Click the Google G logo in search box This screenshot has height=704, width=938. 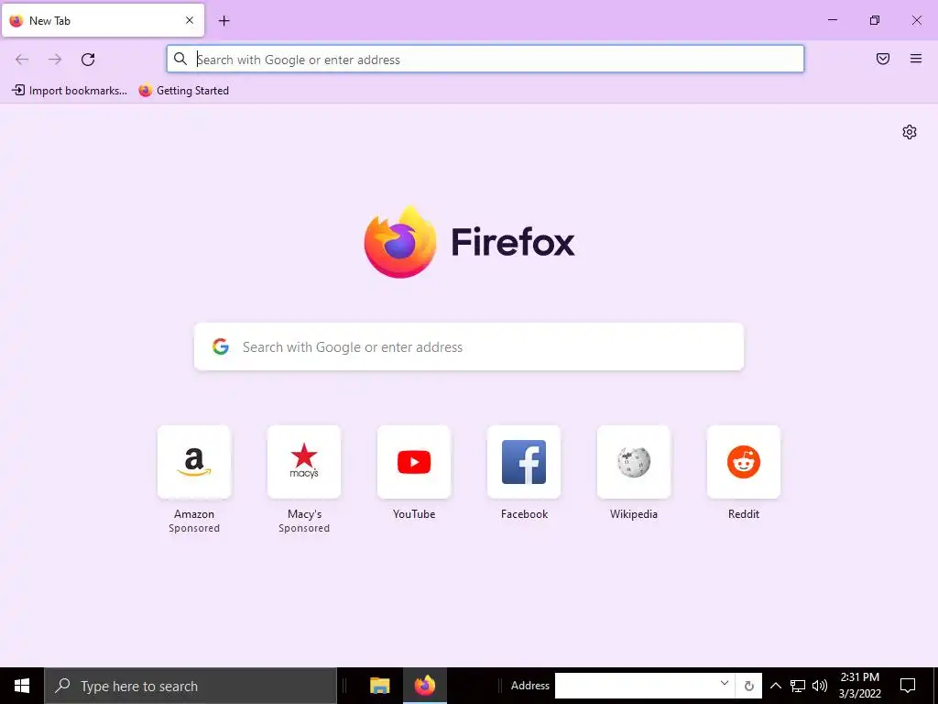coord(221,346)
